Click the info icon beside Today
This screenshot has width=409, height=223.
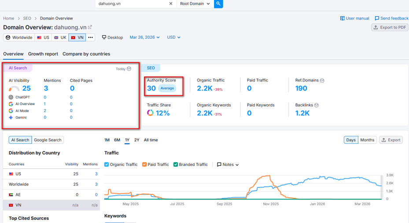129,69
